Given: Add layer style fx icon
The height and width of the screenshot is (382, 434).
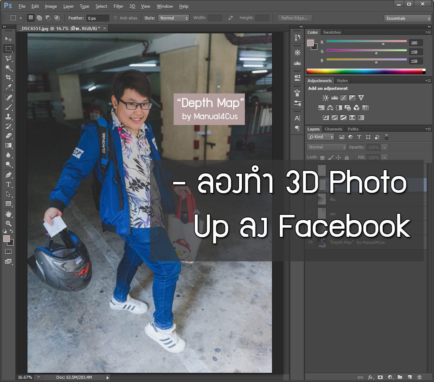Looking at the screenshot, I should (x=371, y=377).
